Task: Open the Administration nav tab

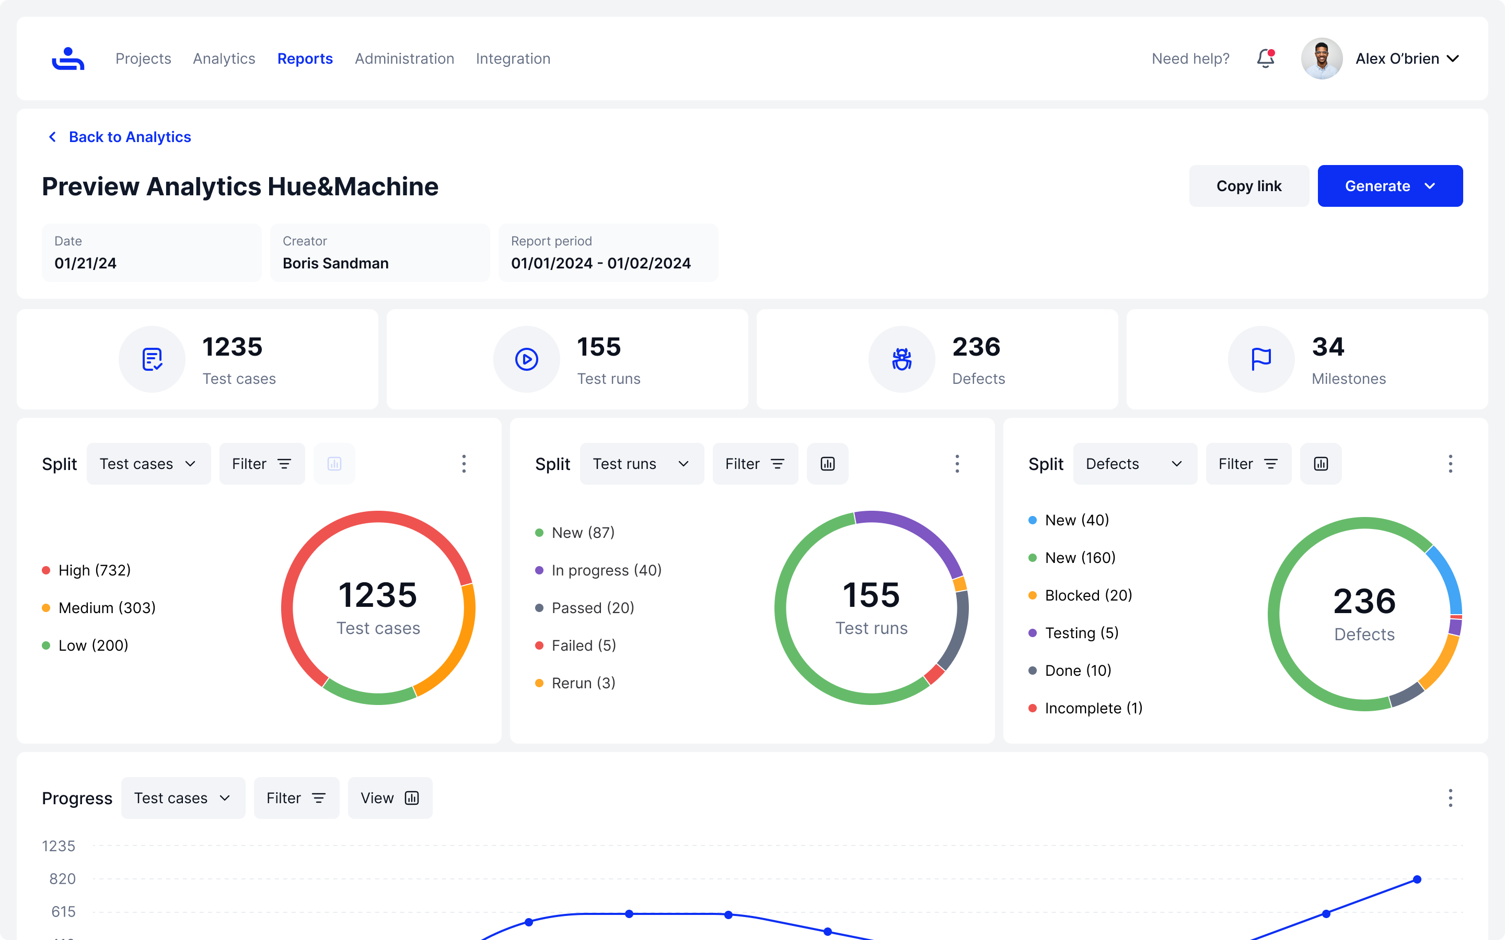Action: (x=404, y=58)
